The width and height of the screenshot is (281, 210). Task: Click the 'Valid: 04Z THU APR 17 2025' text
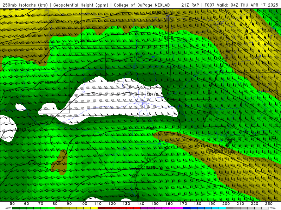(248, 5)
